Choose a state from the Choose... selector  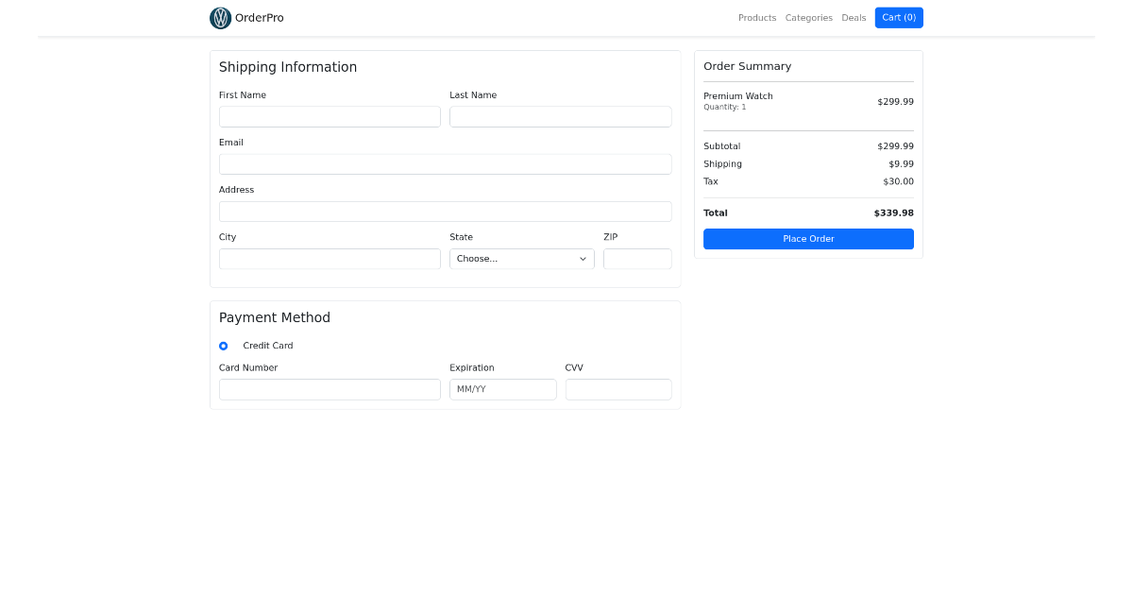point(521,258)
